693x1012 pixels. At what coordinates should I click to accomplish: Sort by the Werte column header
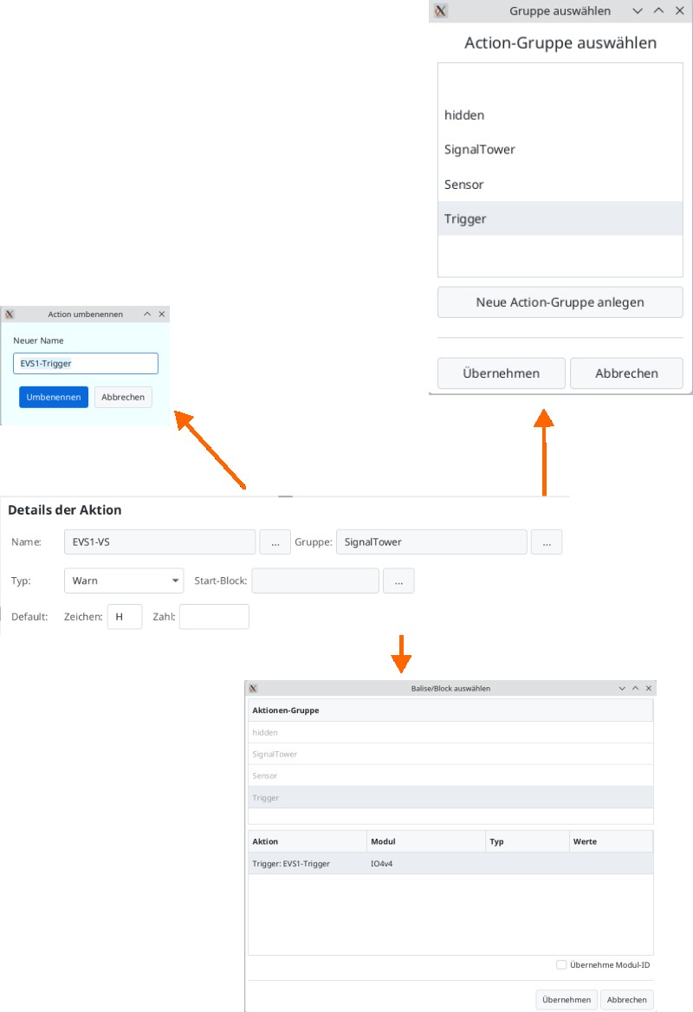tap(611, 841)
